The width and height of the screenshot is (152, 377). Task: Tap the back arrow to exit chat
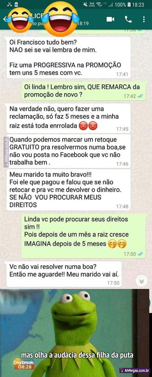[5, 19]
